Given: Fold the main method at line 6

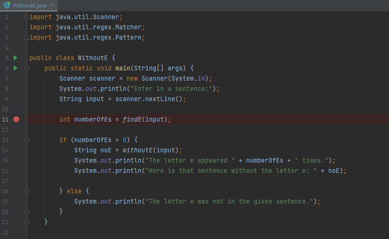Looking at the screenshot, I should 27,68.
